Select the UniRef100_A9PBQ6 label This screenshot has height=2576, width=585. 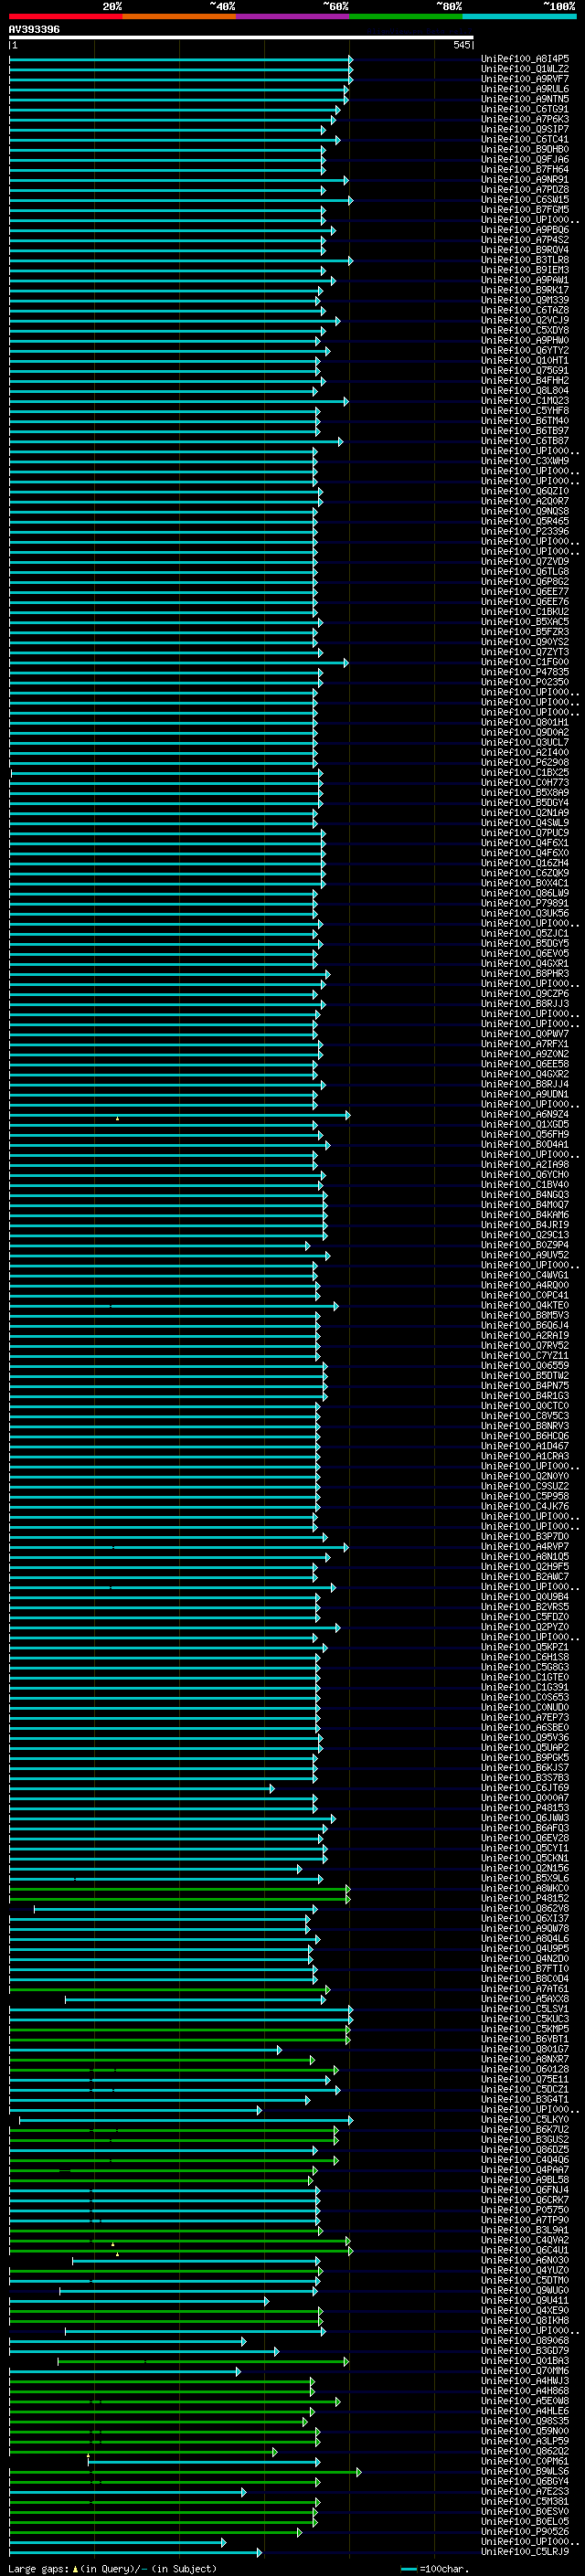(525, 230)
